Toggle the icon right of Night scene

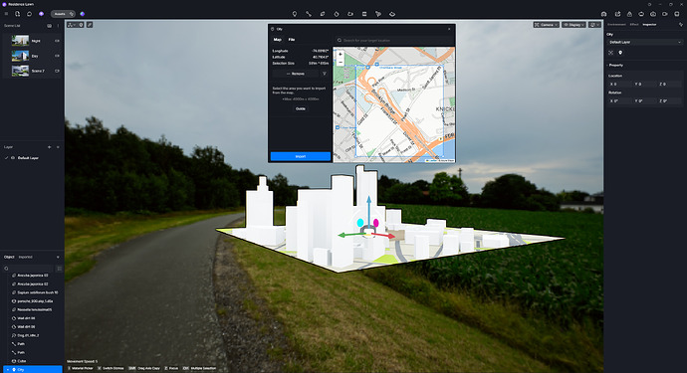pyautogui.click(x=57, y=41)
